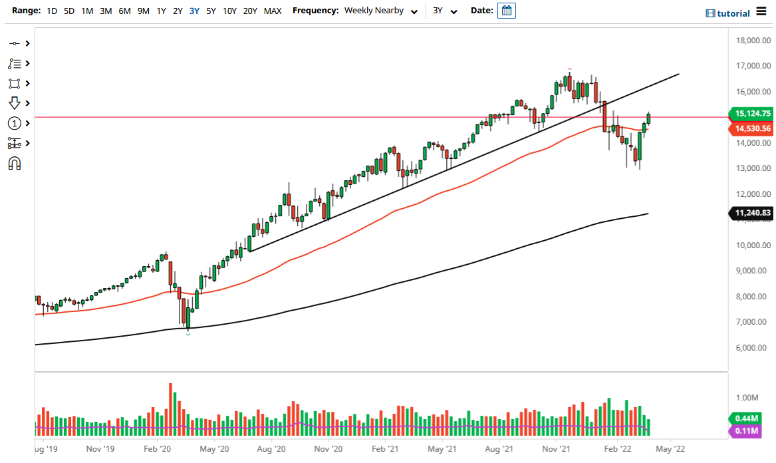Switch to the 1D range tab
776x463 pixels.
tap(51, 11)
